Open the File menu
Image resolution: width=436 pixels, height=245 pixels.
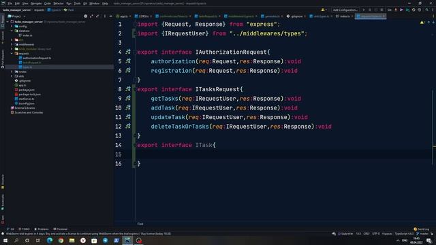coord(10,3)
